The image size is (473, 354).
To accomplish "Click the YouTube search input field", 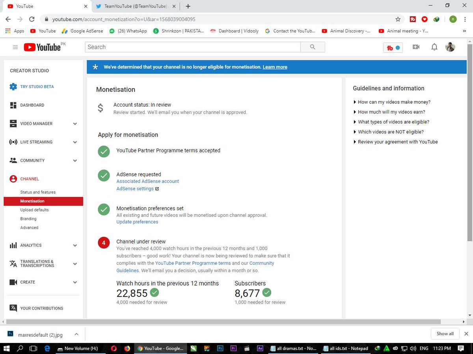I will pyautogui.click(x=193, y=47).
